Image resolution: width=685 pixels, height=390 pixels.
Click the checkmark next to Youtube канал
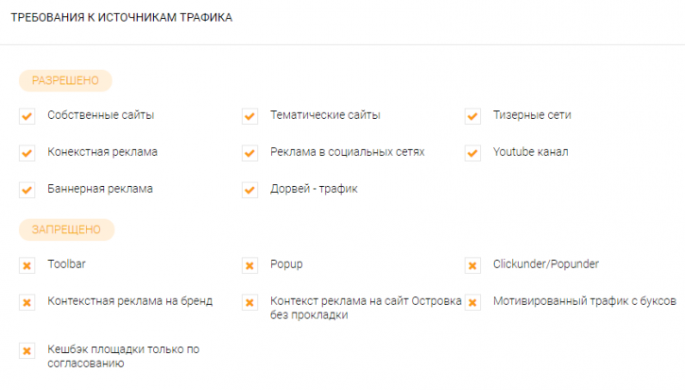[472, 153]
